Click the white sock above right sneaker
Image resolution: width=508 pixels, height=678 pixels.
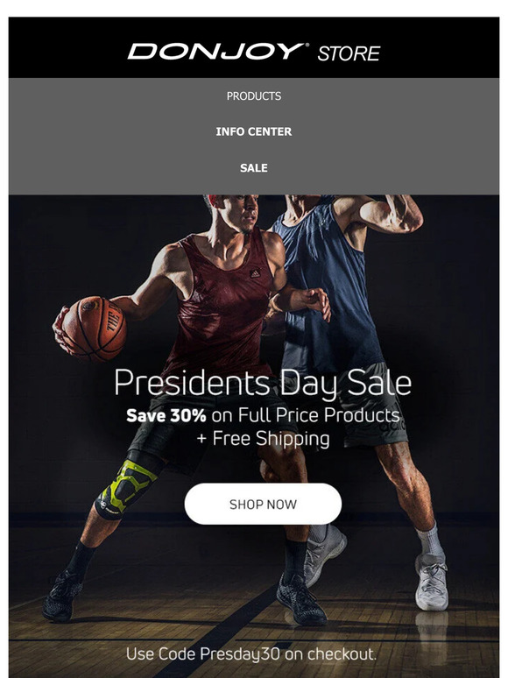(x=429, y=540)
